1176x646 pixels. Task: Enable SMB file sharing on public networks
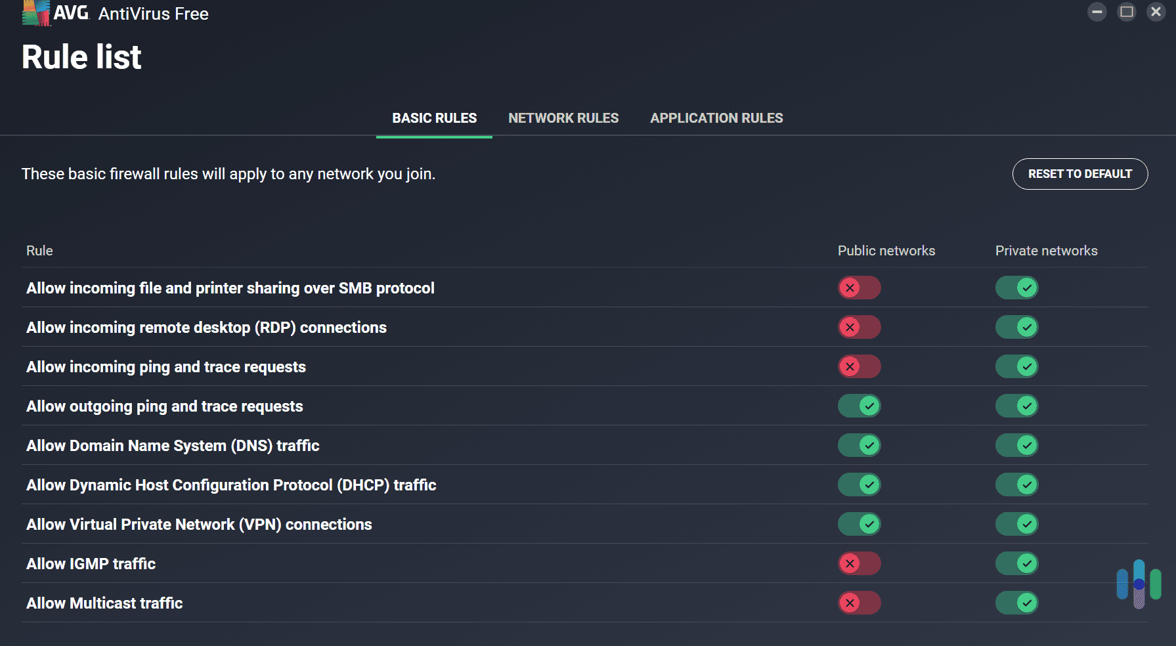point(859,288)
